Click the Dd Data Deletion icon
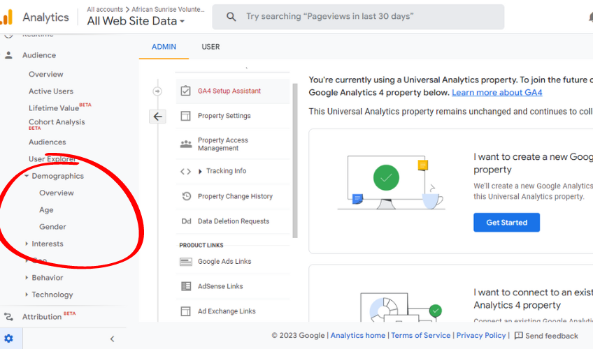The height and width of the screenshot is (349, 593). pos(186,221)
